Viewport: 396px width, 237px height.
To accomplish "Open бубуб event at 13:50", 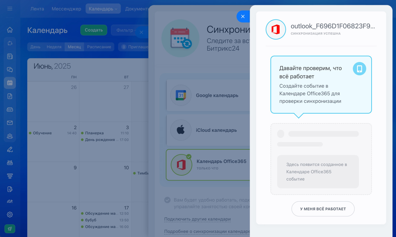I will pos(105,220).
